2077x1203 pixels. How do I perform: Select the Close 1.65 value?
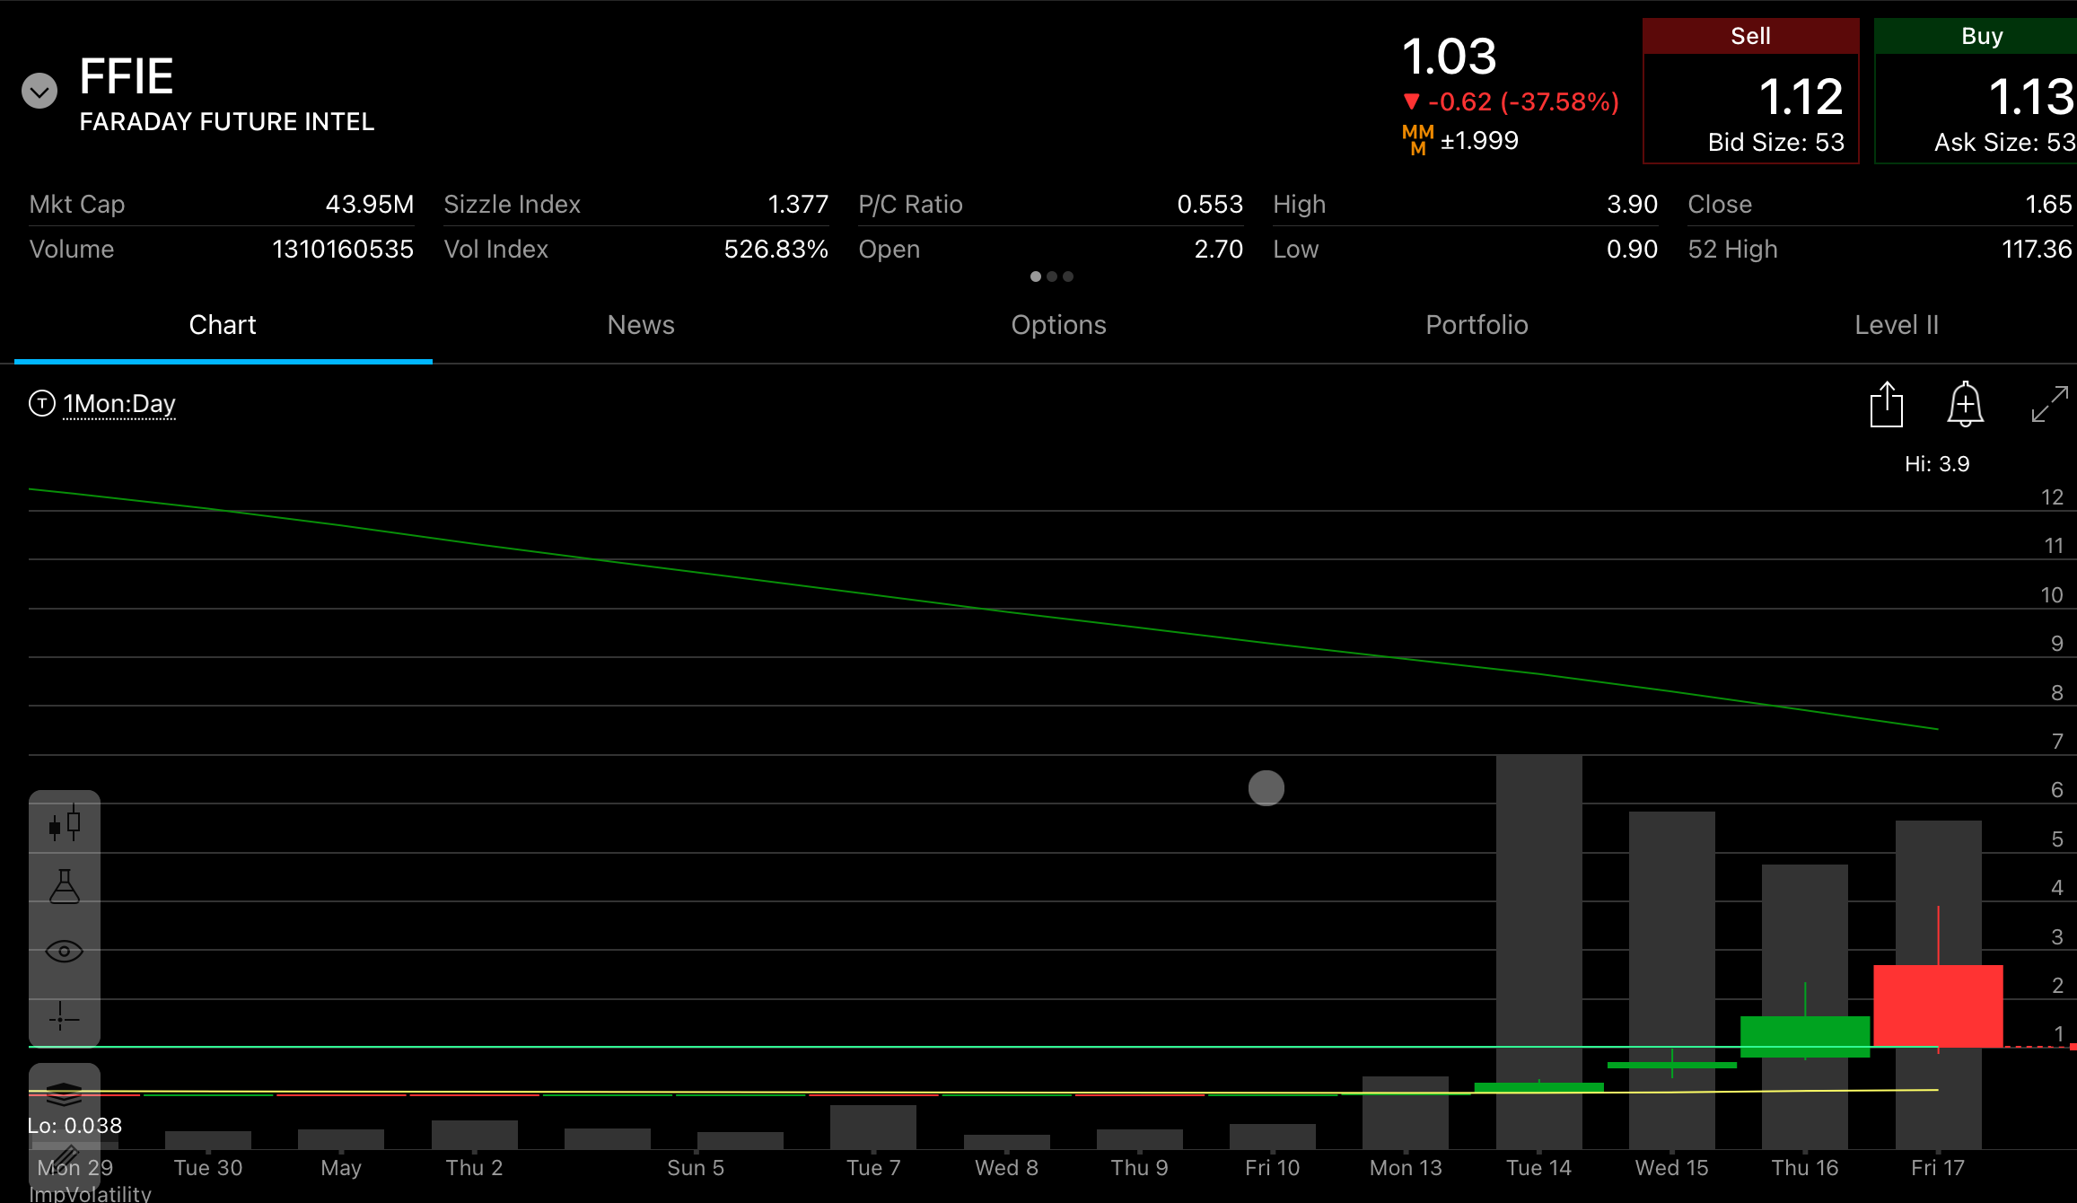[x=2048, y=205]
